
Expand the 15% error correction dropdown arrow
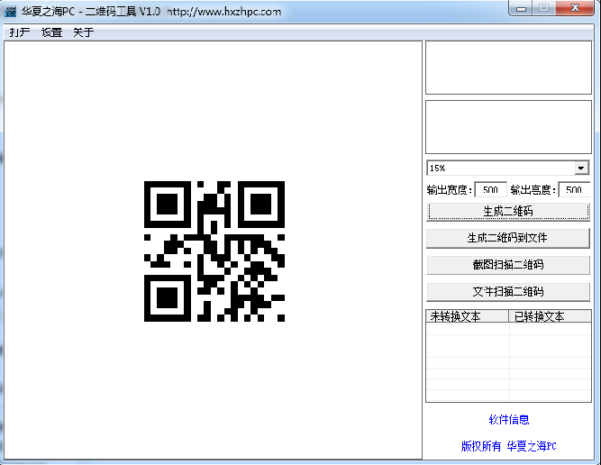581,168
